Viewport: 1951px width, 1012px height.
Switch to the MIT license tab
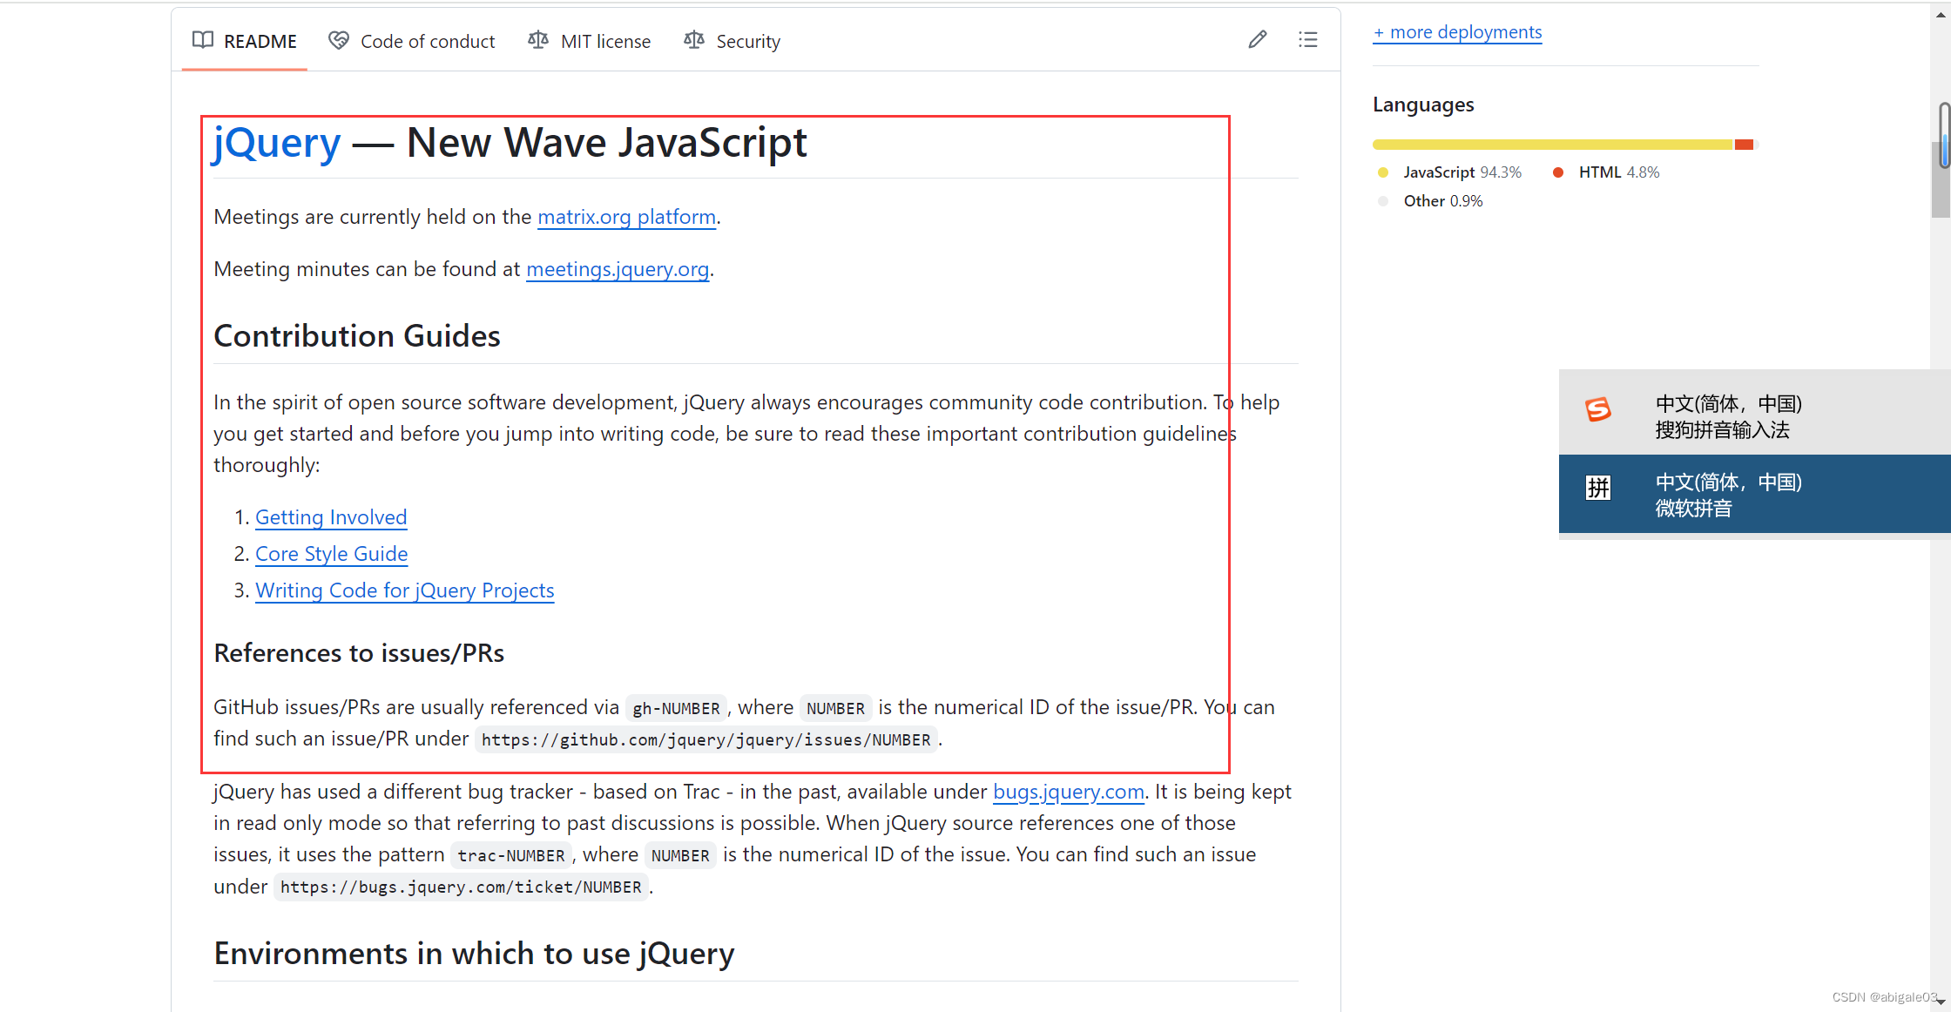(605, 41)
